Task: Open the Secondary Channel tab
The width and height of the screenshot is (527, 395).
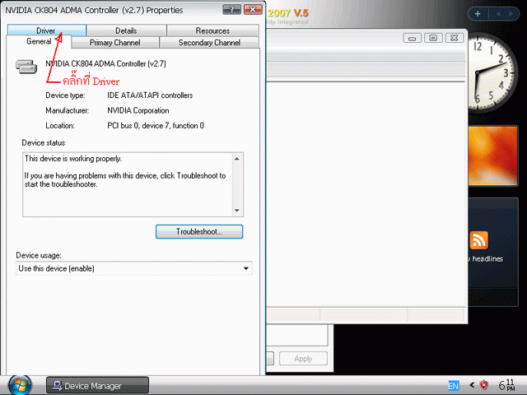Action: tap(209, 43)
